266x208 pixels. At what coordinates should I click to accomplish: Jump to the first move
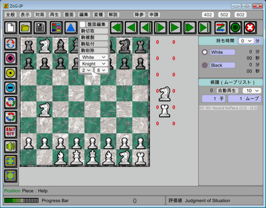tap(116, 27)
